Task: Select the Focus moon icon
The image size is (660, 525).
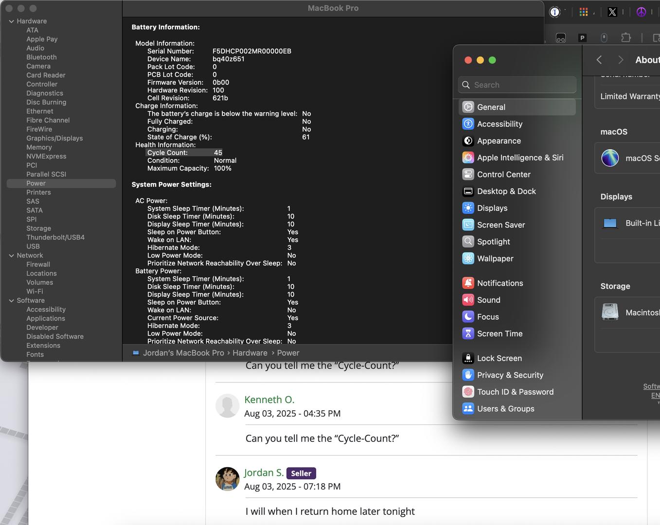Action: 468,317
